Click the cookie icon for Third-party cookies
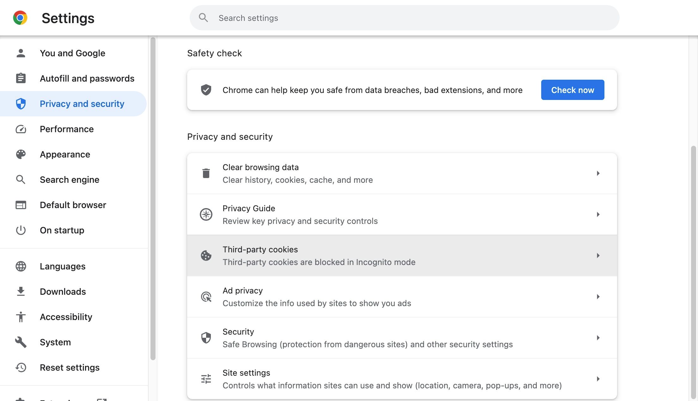 pos(206,255)
